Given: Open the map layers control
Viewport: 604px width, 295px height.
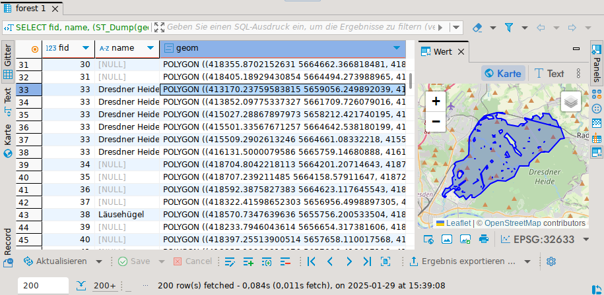Looking at the screenshot, I should pyautogui.click(x=570, y=102).
